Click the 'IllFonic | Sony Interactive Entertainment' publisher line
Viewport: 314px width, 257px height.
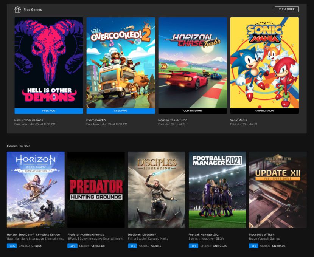pos(95,238)
